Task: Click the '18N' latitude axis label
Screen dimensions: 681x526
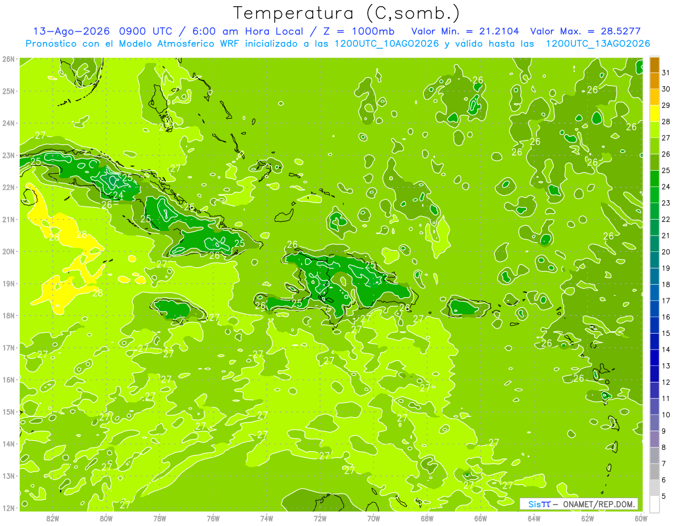Action: click(x=9, y=315)
